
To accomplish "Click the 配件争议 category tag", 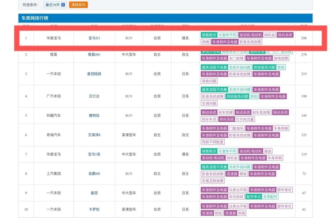I will [x=254, y=197].
